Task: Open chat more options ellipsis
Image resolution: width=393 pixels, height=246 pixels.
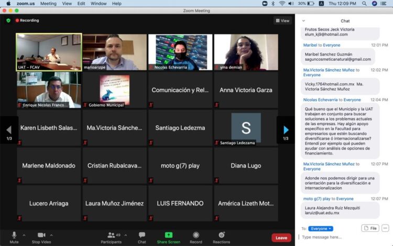Action: pyautogui.click(x=385, y=228)
